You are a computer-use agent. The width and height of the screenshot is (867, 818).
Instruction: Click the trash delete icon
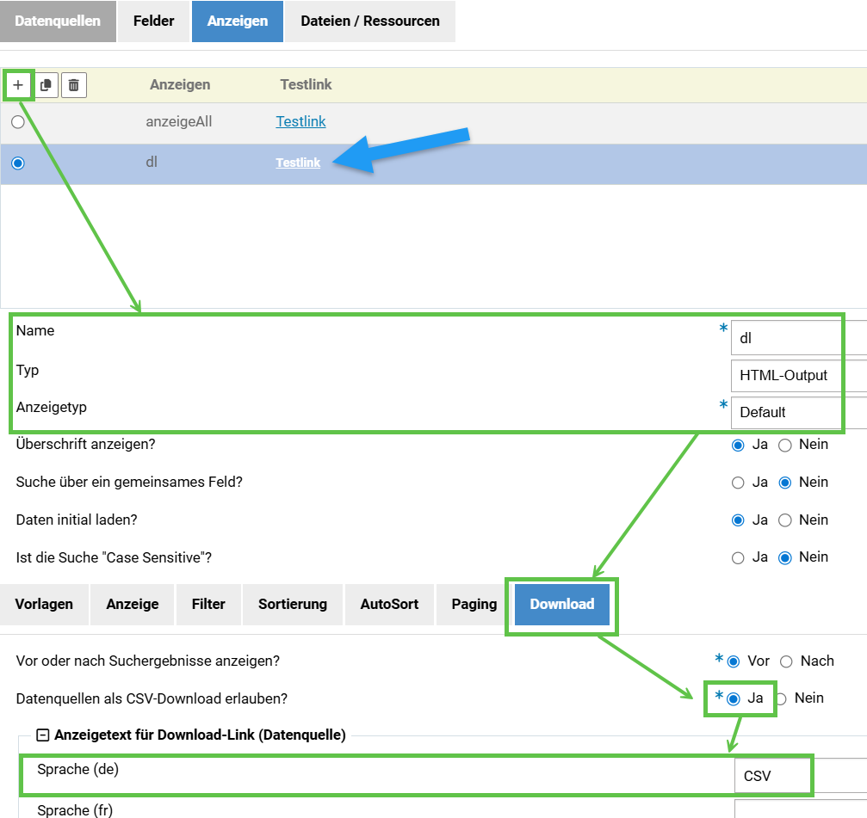click(74, 85)
